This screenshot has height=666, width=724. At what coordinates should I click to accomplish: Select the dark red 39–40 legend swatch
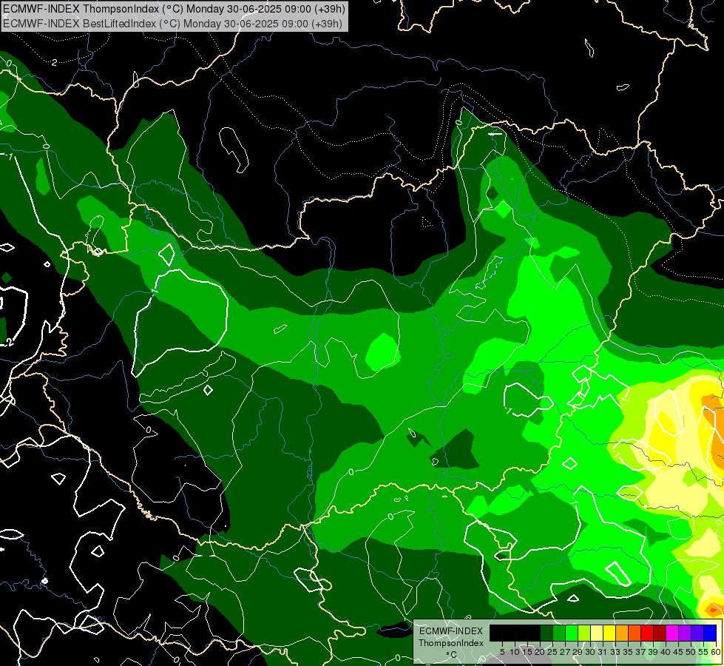tap(660, 633)
